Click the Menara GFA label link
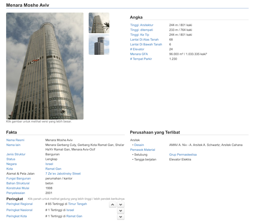Image resolution: width=257 pixels, height=223 pixels. tap(139, 54)
